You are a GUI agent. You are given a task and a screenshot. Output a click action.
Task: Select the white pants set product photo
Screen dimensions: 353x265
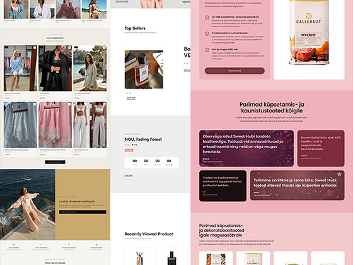[90, 125]
